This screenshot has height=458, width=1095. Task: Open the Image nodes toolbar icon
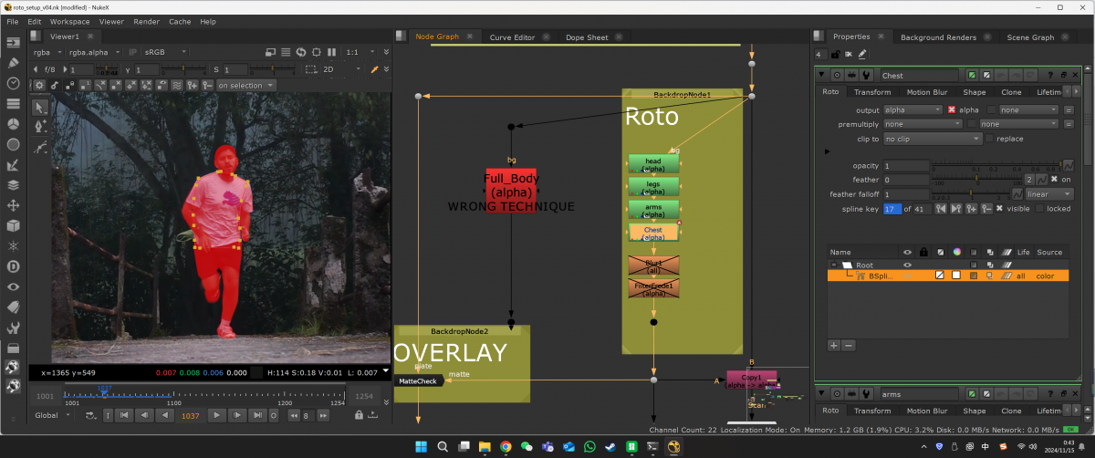[14, 43]
